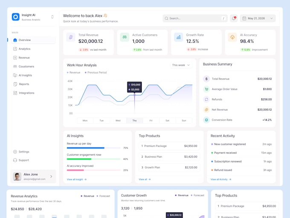Toggle the Previous Period legend series
This screenshot has height=218, width=290.
coord(96,73)
